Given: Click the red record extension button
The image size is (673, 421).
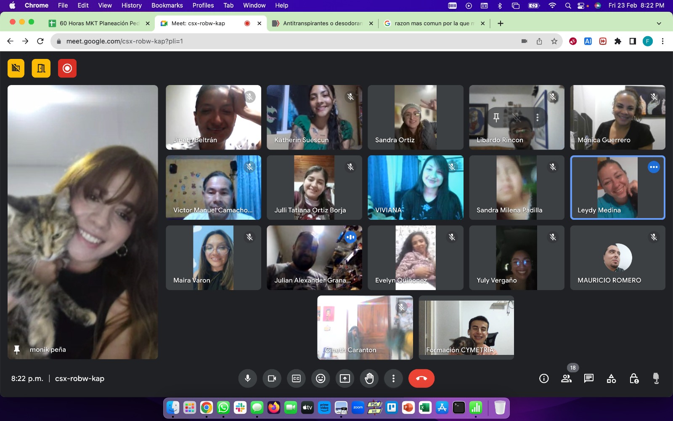Looking at the screenshot, I should tap(67, 68).
